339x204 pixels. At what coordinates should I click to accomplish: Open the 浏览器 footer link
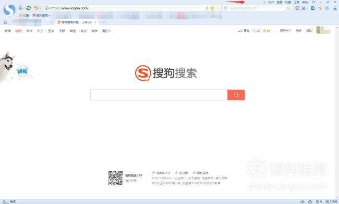181,173
